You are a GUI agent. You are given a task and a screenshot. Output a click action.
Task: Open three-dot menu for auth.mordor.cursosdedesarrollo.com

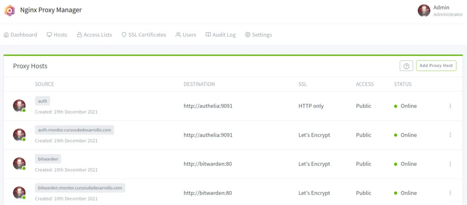450,135
